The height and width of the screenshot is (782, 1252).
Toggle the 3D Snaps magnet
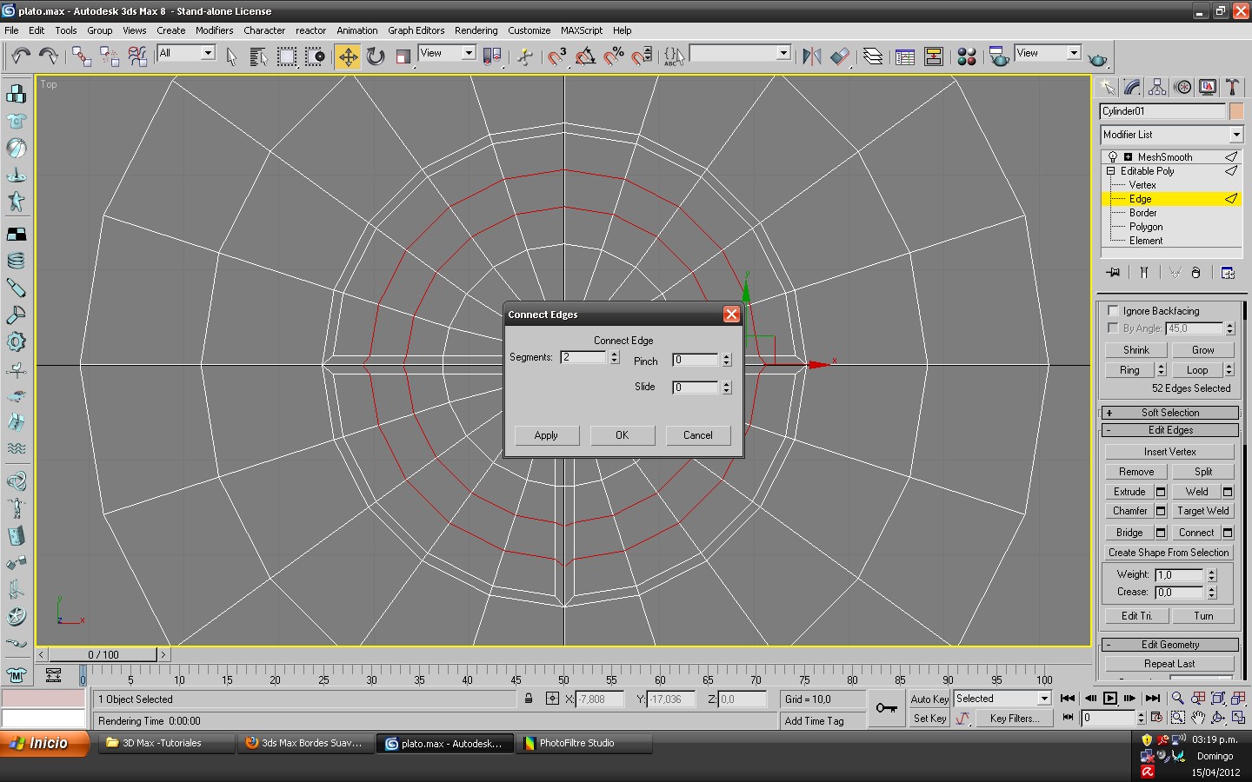pos(557,56)
